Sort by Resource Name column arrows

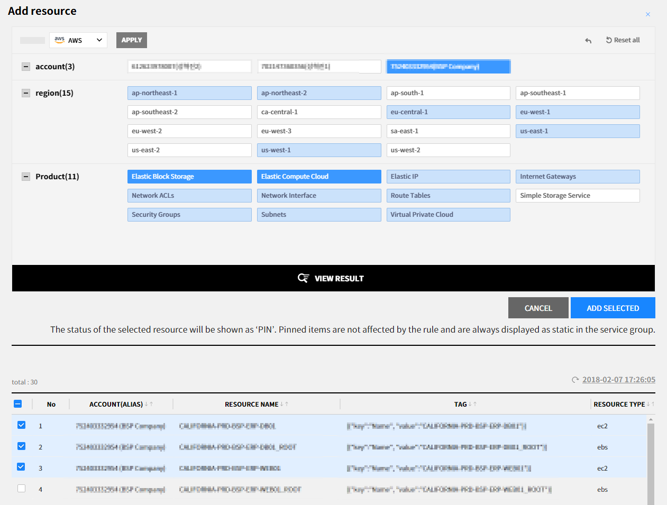[x=284, y=405]
